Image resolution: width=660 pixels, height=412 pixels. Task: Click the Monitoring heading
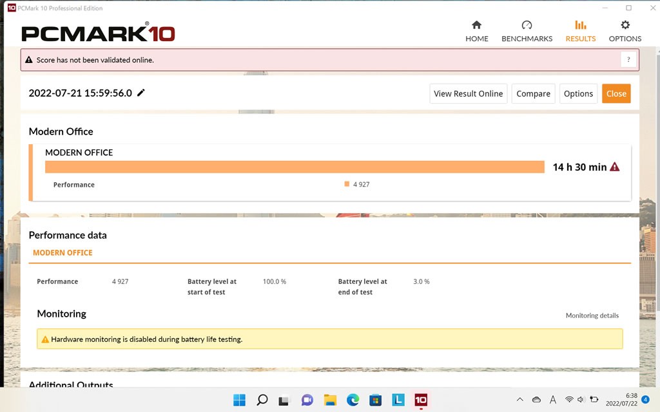(61, 314)
